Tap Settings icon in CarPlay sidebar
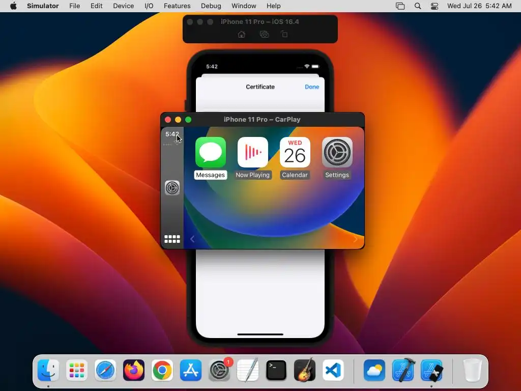Viewport: 521px width, 391px height. (172, 188)
